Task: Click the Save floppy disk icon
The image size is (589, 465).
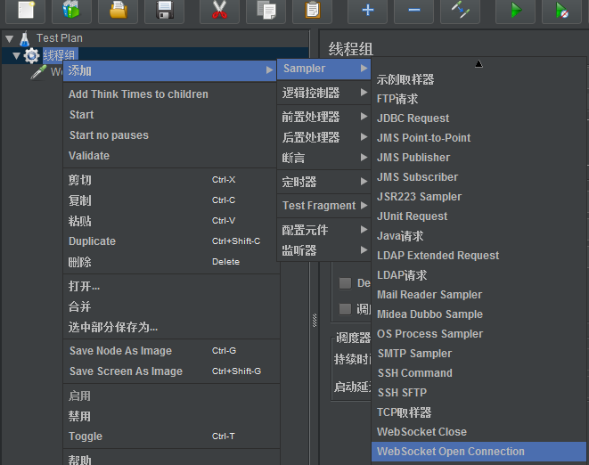Action: click(x=165, y=10)
